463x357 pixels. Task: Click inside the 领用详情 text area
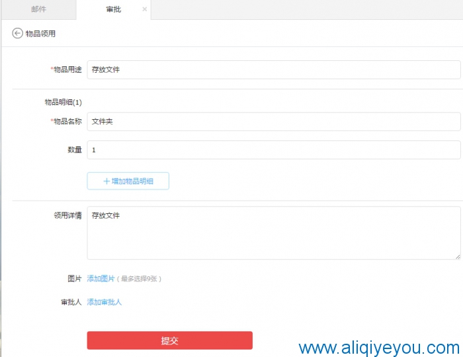point(273,233)
